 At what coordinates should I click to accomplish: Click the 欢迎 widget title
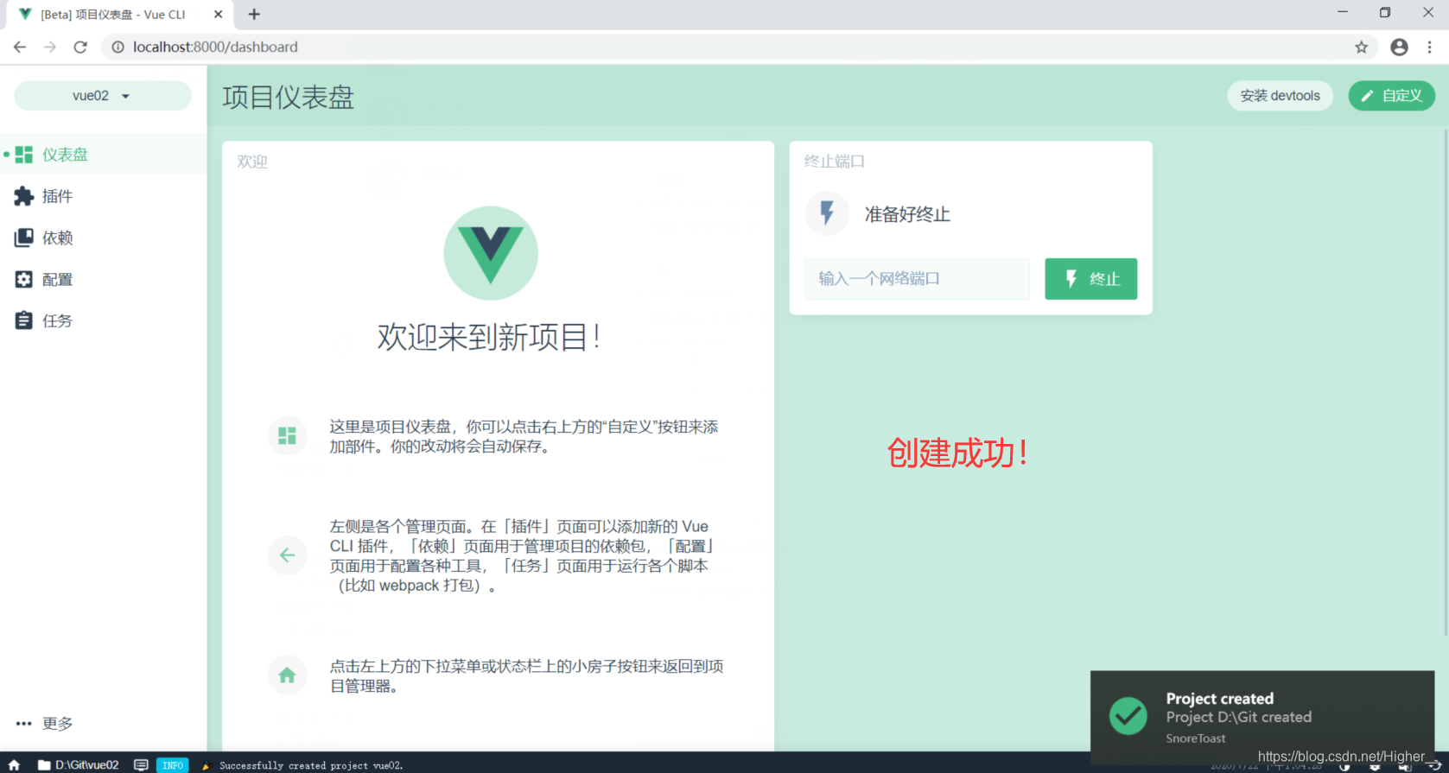[x=252, y=162]
